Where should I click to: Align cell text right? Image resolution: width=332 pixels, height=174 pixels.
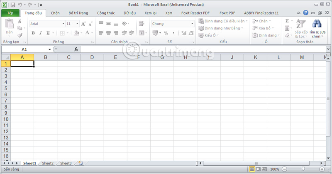[x=116, y=33]
